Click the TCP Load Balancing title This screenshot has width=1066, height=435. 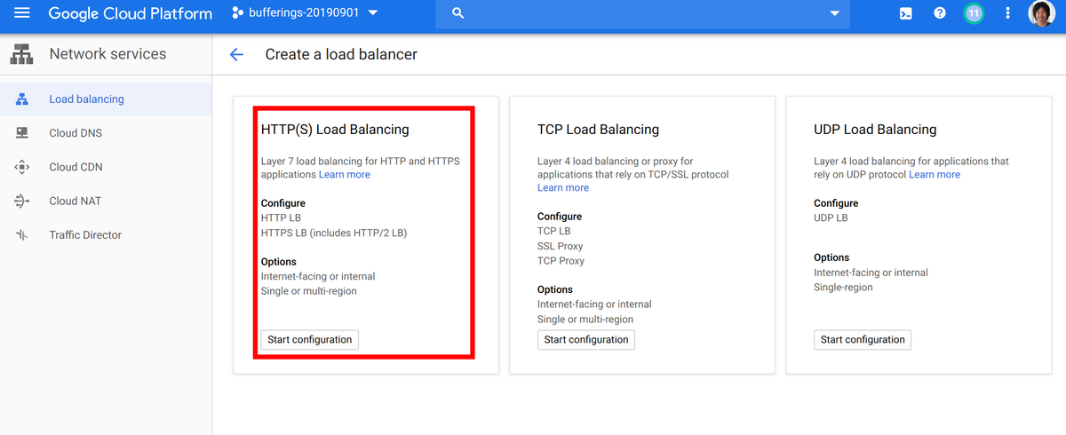[598, 130]
